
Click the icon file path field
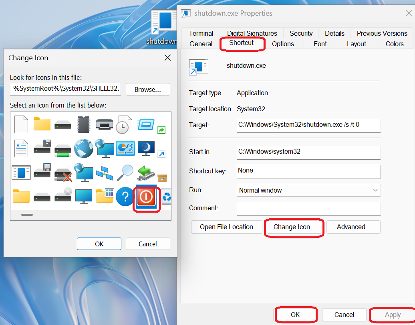[x=65, y=89]
